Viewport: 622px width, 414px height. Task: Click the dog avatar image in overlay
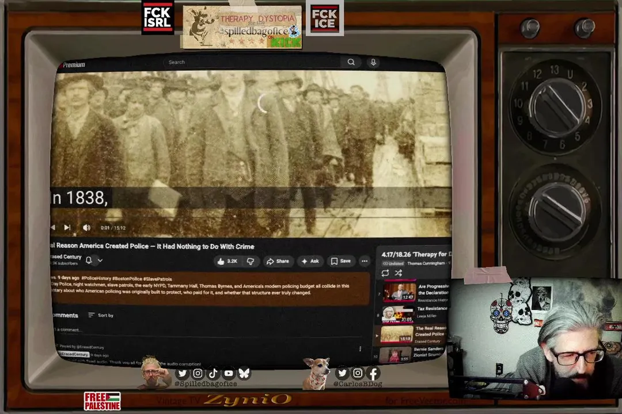click(317, 374)
